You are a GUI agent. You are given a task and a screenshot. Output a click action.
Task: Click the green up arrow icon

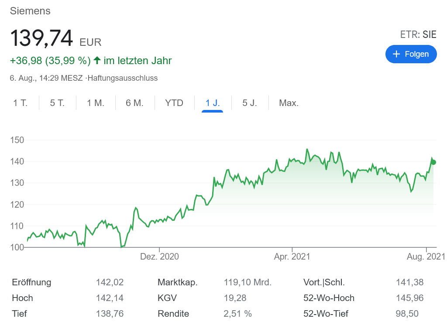click(97, 60)
